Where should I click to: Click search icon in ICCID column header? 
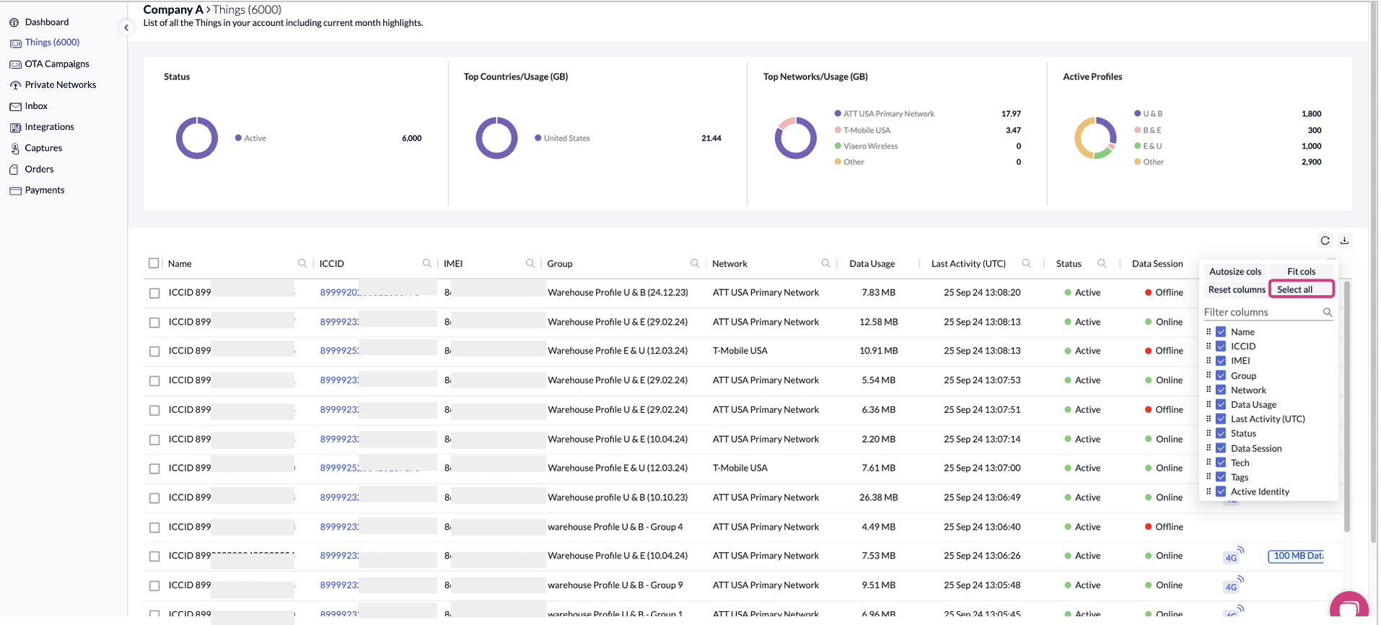[x=426, y=263]
